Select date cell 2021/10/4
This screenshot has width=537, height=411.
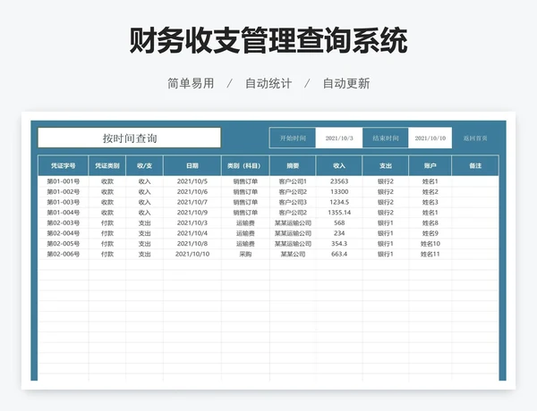pyautogui.click(x=192, y=233)
